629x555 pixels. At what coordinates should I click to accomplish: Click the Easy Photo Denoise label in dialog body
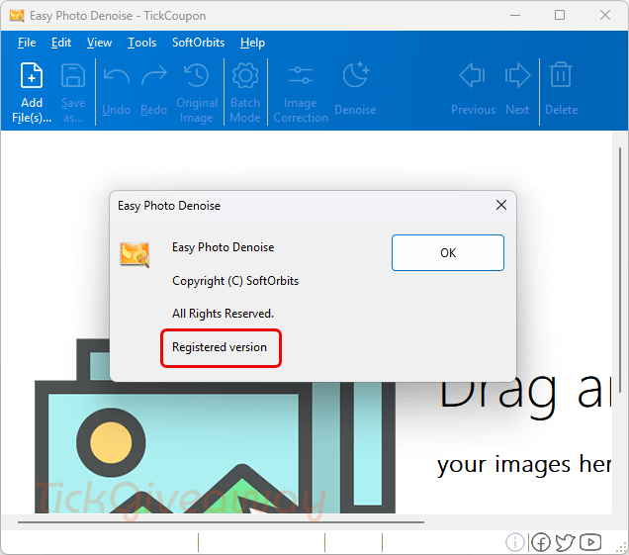pyautogui.click(x=224, y=247)
